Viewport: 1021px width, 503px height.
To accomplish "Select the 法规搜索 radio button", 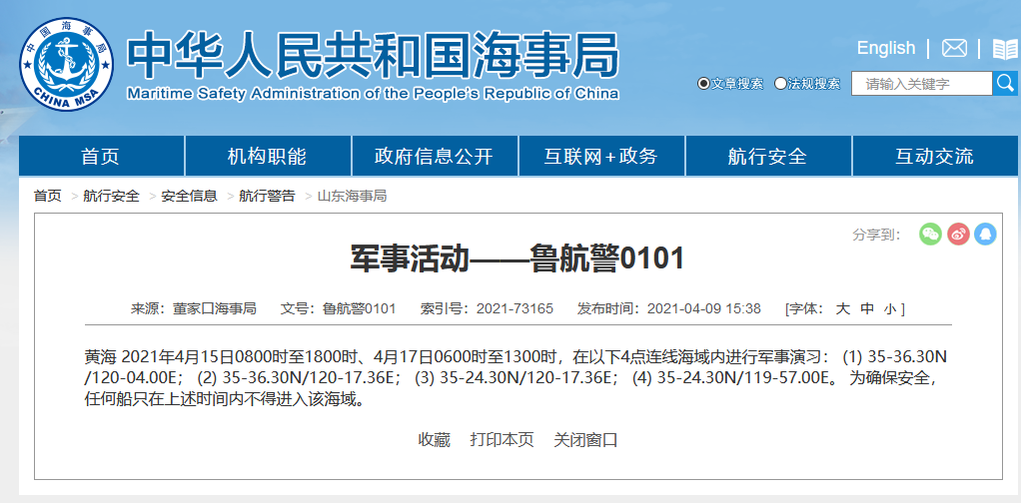I will click(x=780, y=84).
